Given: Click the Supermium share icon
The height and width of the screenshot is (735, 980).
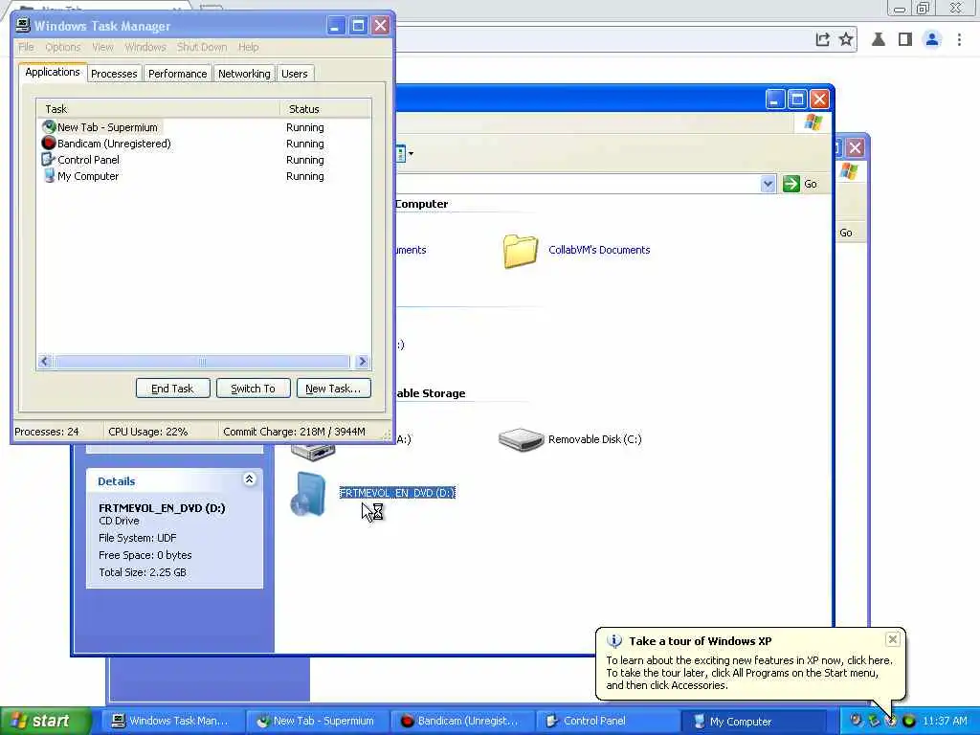Looking at the screenshot, I should coord(822,39).
